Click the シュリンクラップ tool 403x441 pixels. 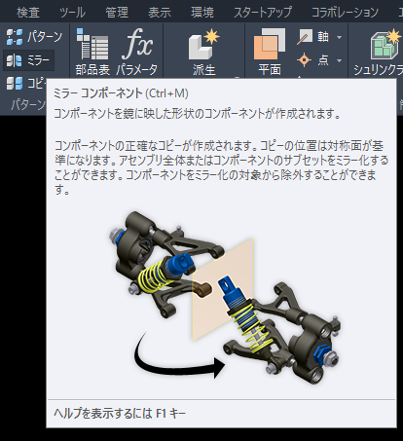point(378,52)
